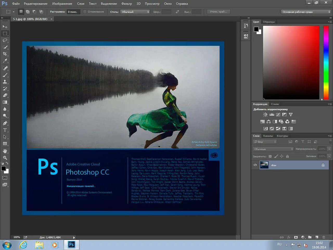The image size is (333, 250).
Task: Select the Brush tool
Action: click(5, 74)
